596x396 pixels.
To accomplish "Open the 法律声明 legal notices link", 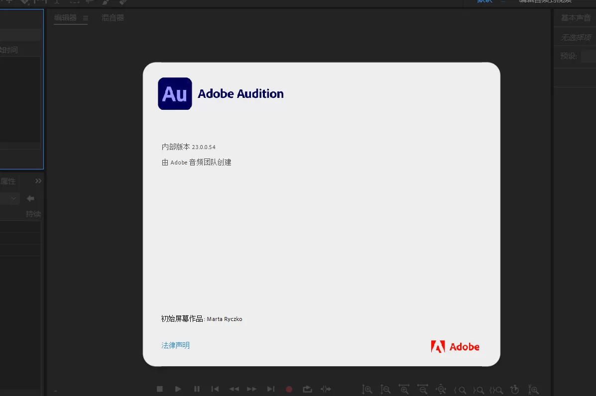I will (x=175, y=345).
